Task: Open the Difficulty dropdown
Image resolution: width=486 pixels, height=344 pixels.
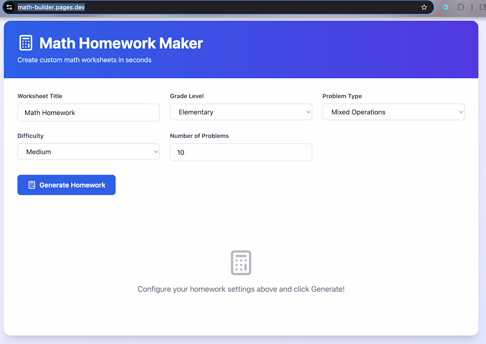Action: click(89, 152)
